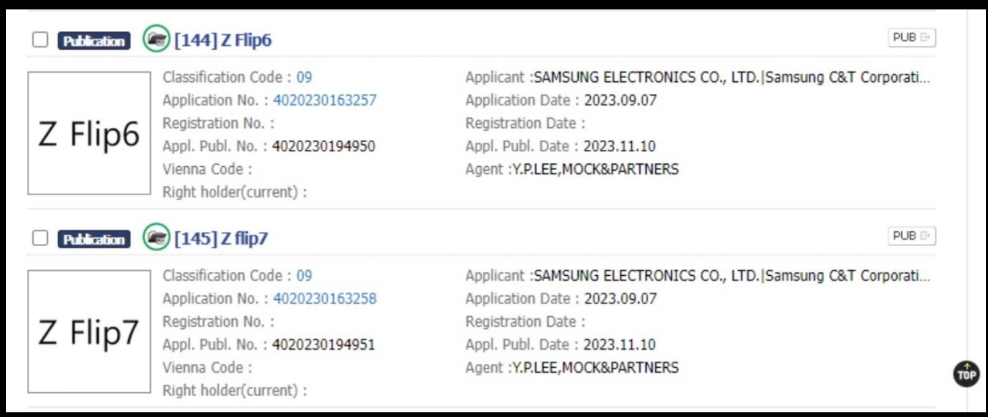This screenshot has width=988, height=417.
Task: Open the folder icon beside Z Flip6 title
Action: click(x=156, y=39)
